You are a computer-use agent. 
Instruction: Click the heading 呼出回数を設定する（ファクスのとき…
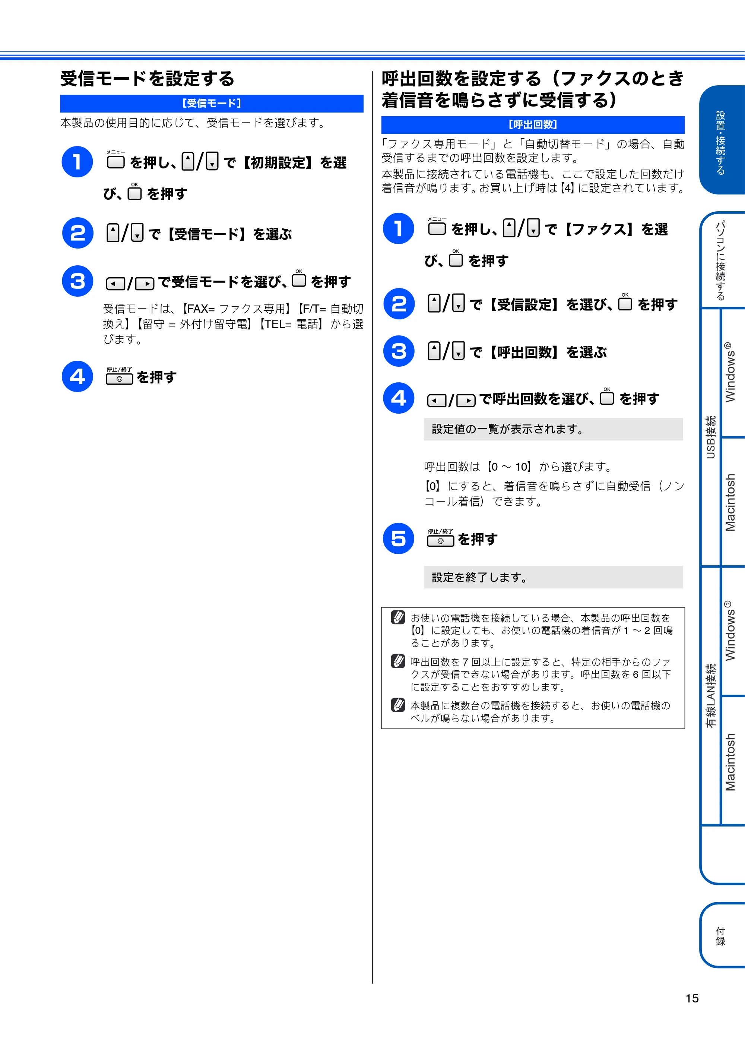click(533, 89)
